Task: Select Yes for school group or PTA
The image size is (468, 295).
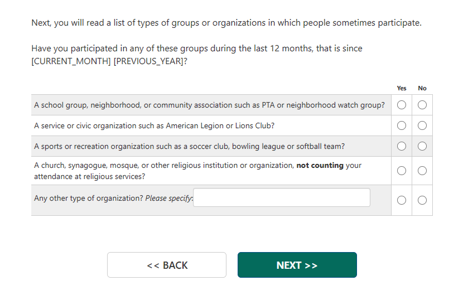Action: [402, 105]
